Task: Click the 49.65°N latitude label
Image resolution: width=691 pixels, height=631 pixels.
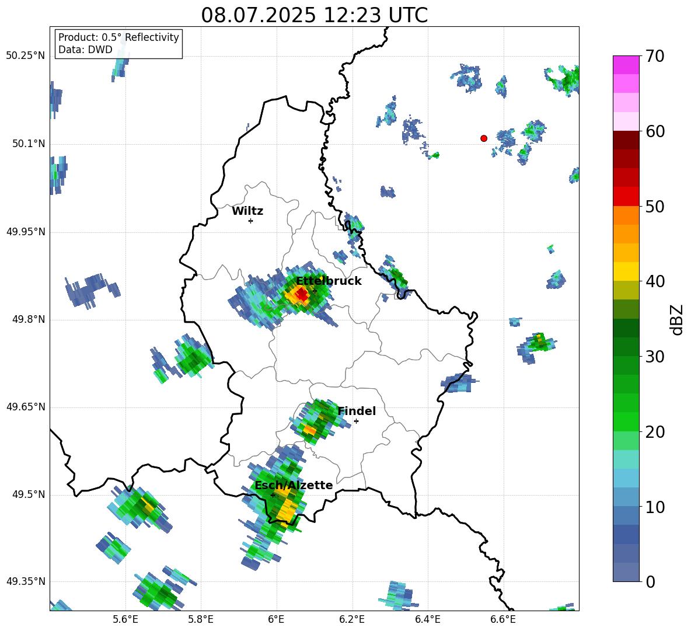Action: [x=26, y=407]
